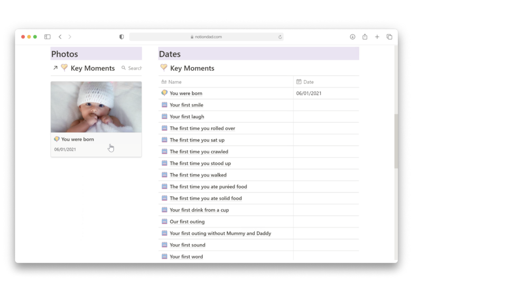Click calendar icon for first time stood up
The image size is (531, 298).
click(164, 163)
